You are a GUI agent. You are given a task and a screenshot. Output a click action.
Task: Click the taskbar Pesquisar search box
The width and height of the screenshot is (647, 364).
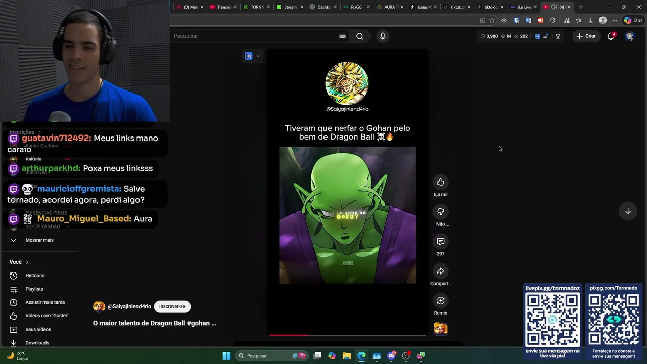(272, 356)
